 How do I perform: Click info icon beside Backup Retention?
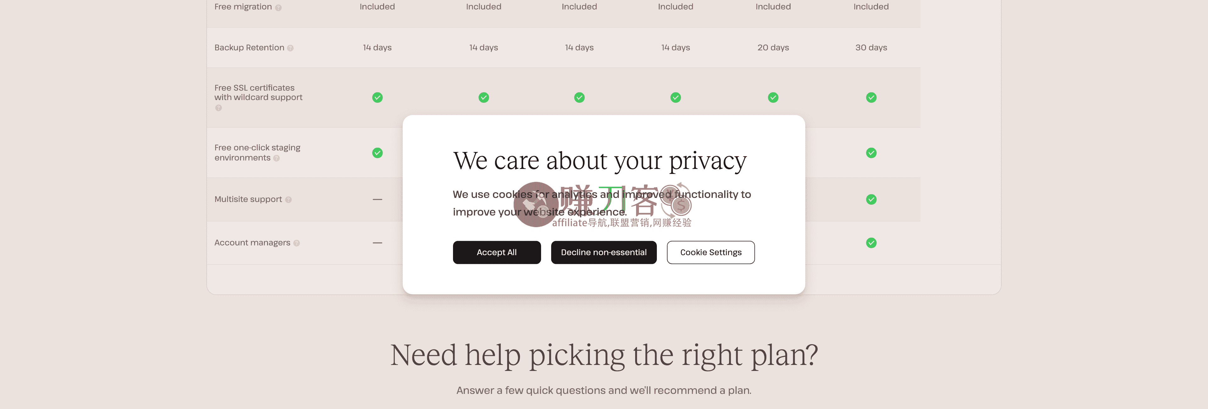point(290,48)
